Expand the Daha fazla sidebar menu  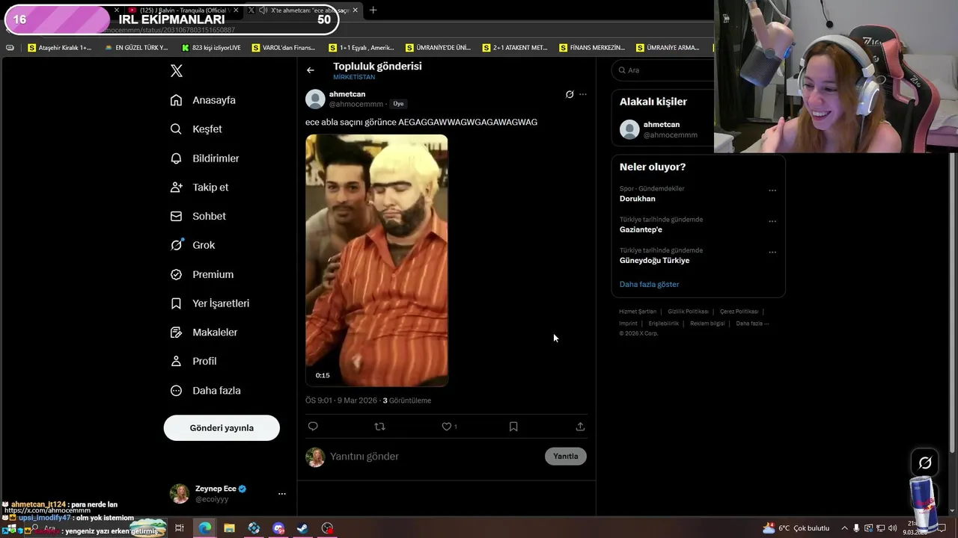[205, 391]
